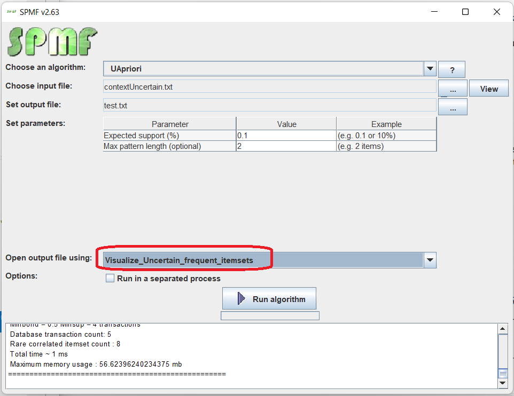Screen dimensions: 514x396
Task: Click the Value column header
Action: [286, 124]
